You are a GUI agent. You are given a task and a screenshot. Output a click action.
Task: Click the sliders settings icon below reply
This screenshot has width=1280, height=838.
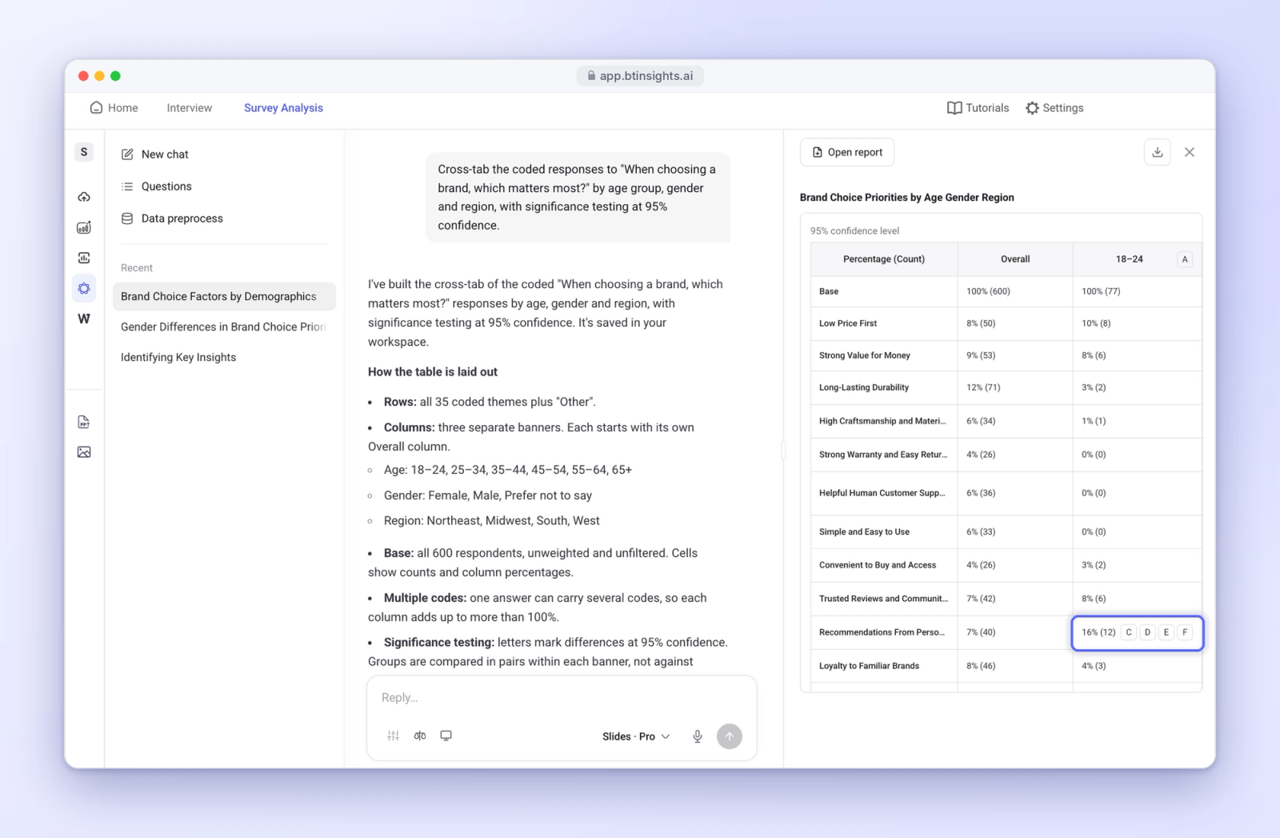[393, 736]
